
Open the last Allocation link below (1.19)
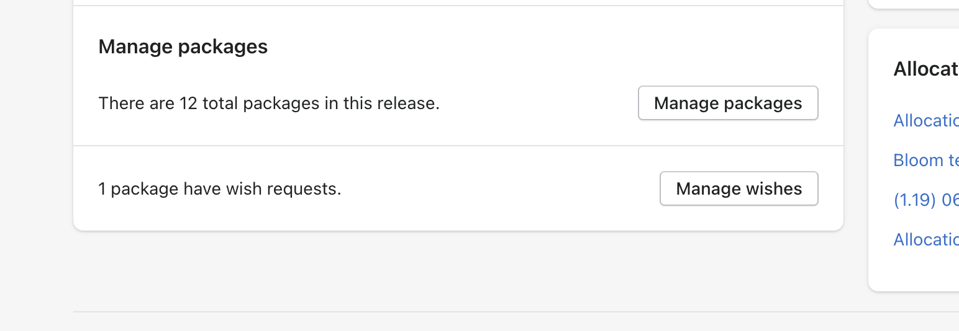(925, 239)
